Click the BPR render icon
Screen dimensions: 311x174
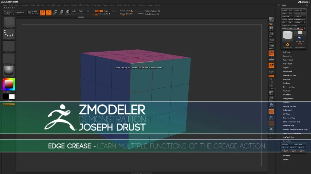(x=271, y=20)
